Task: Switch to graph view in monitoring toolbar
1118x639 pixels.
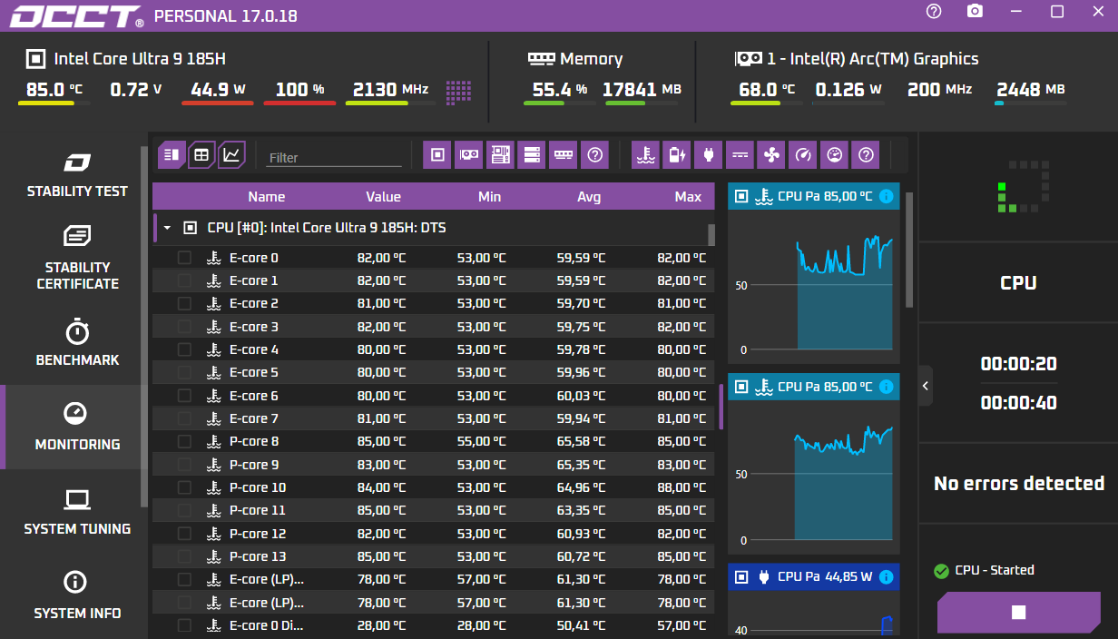Action: coord(232,155)
